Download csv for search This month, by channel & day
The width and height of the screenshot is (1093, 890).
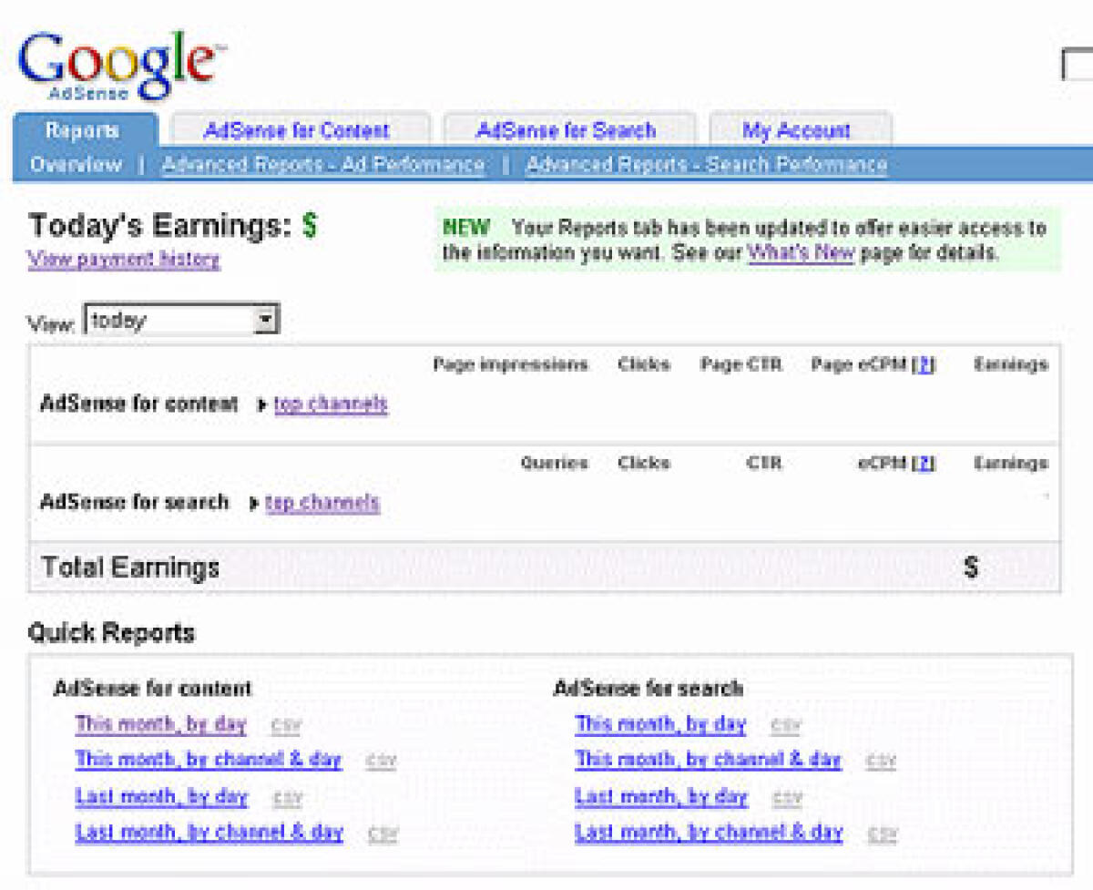point(881,761)
